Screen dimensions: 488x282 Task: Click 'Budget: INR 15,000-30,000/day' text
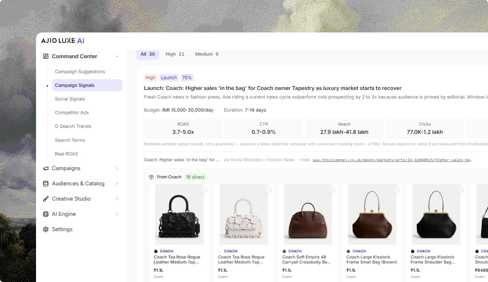tap(179, 110)
